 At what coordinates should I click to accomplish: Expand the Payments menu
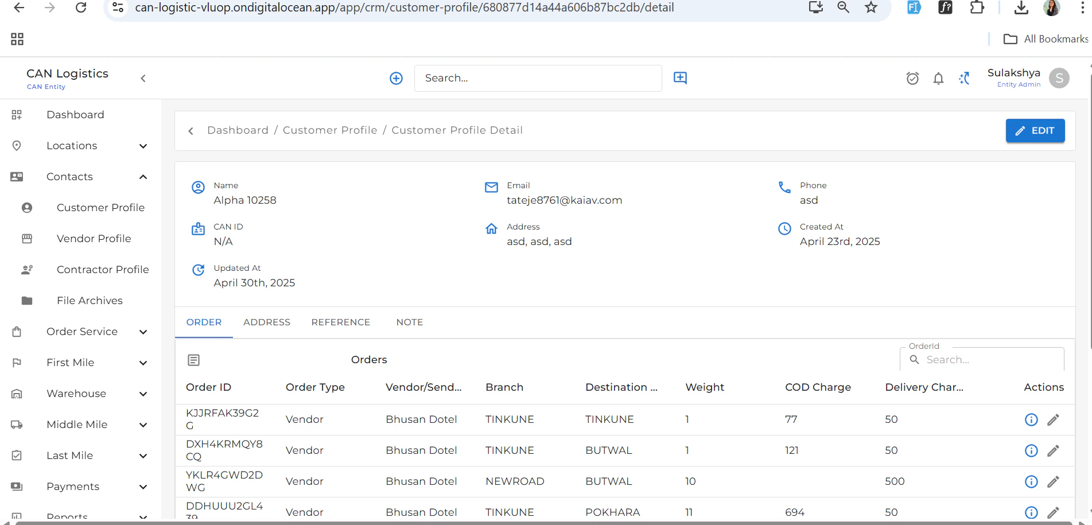click(80, 487)
